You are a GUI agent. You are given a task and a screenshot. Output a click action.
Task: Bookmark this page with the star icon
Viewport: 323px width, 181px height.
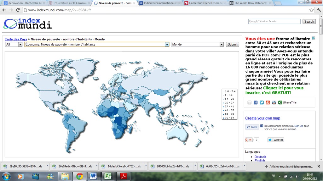[311, 10]
